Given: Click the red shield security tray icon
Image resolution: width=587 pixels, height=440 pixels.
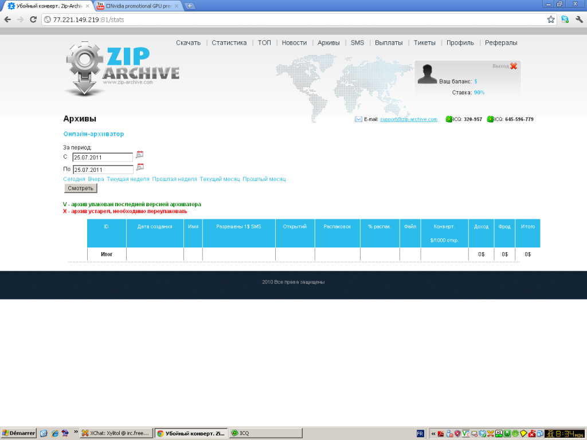Looking at the screenshot, I should [x=457, y=433].
